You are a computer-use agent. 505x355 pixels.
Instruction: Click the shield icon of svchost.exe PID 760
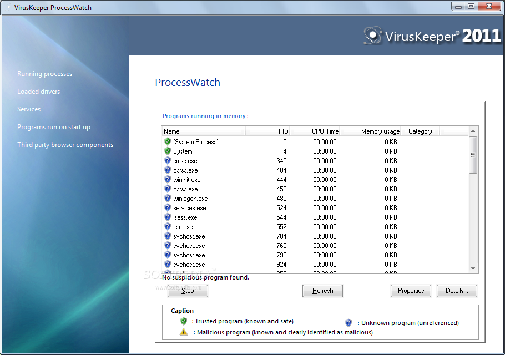(x=168, y=245)
